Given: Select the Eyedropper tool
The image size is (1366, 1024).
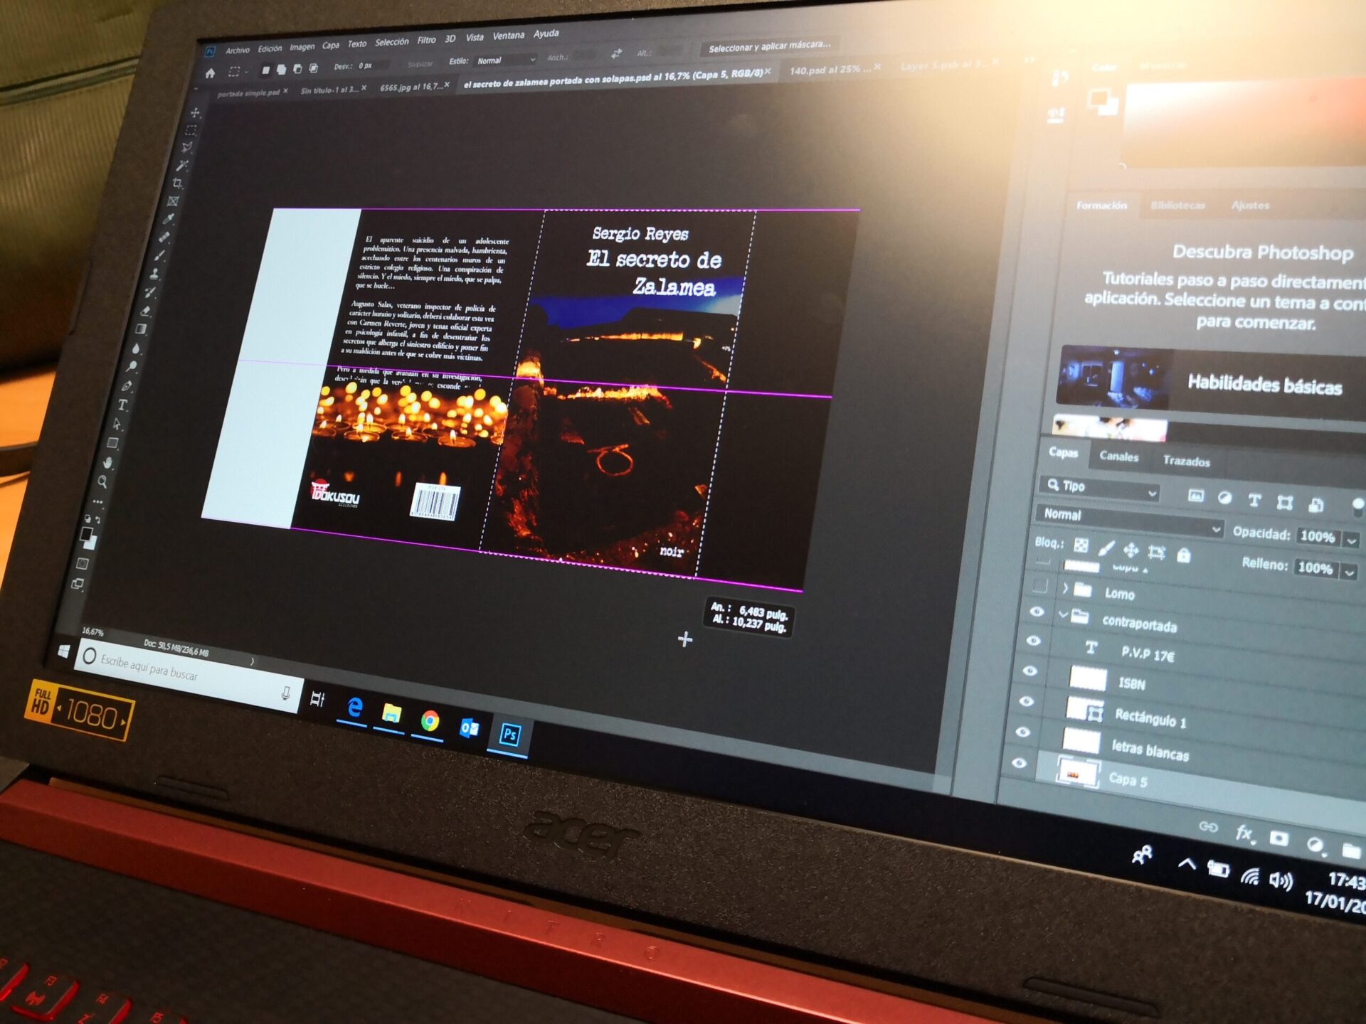Looking at the screenshot, I should pyautogui.click(x=169, y=219).
